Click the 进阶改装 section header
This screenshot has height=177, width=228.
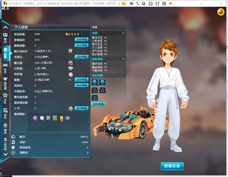108,59
